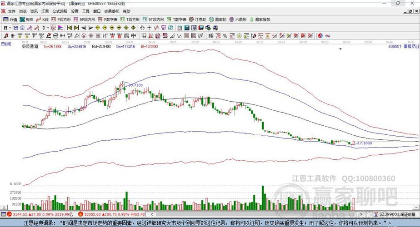Click the 极反通道 indicator name
420x227 pixels.
point(30,46)
